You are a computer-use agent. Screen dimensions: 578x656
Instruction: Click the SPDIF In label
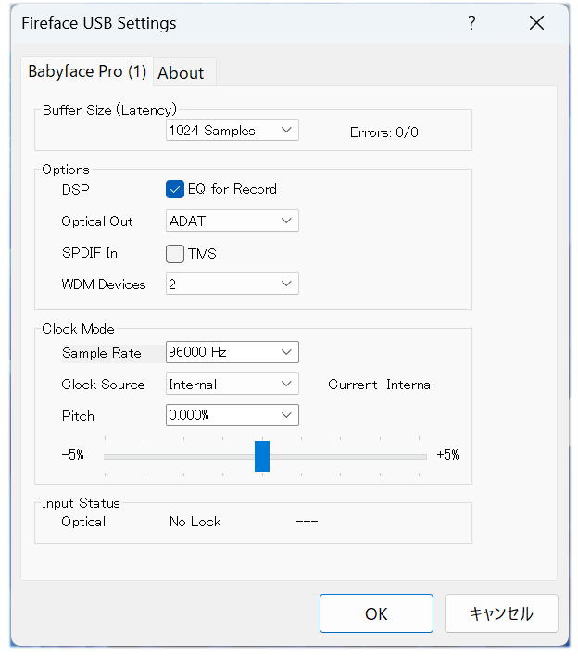click(90, 253)
